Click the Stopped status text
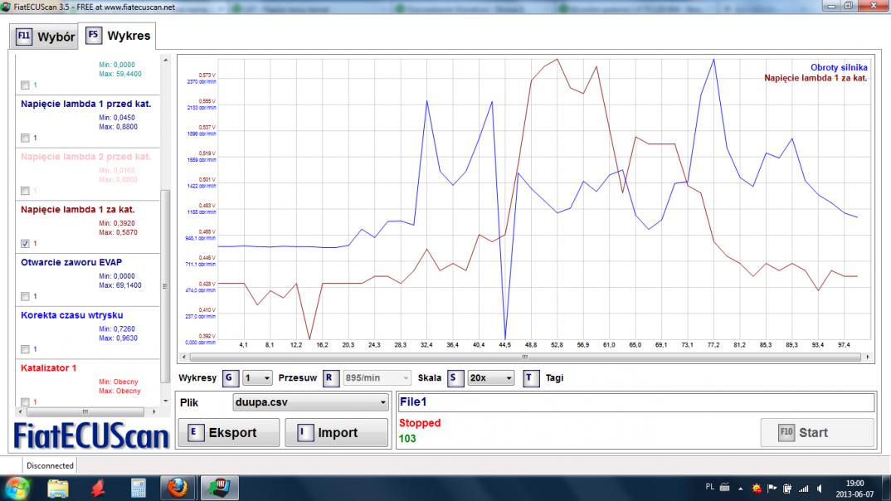 [x=420, y=423]
